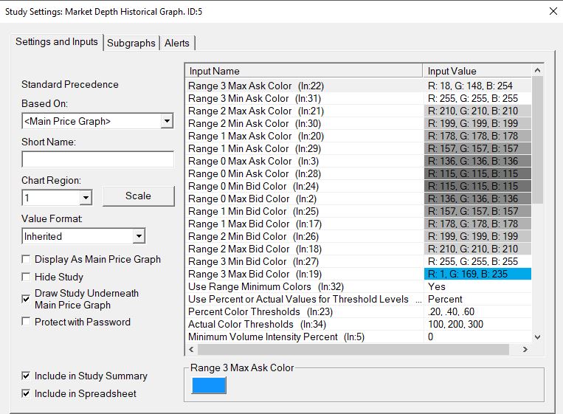Screen dimensions: 563x414
Task: Select the Range 2 Min Bid Color row
Action: click(359, 236)
